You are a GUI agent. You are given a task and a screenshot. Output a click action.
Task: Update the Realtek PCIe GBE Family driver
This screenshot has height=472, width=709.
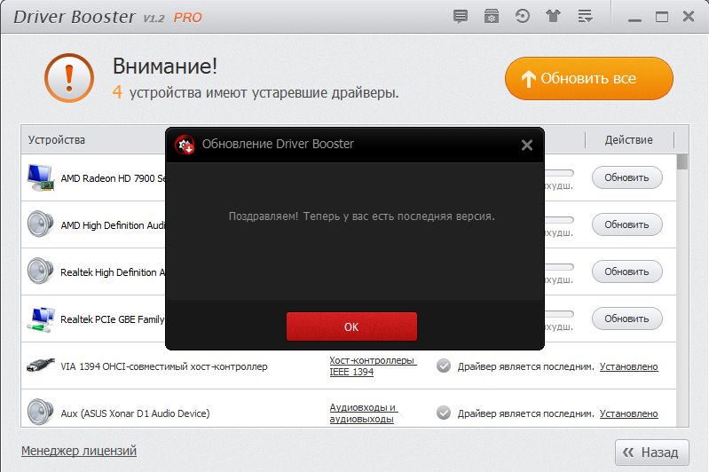coord(626,319)
